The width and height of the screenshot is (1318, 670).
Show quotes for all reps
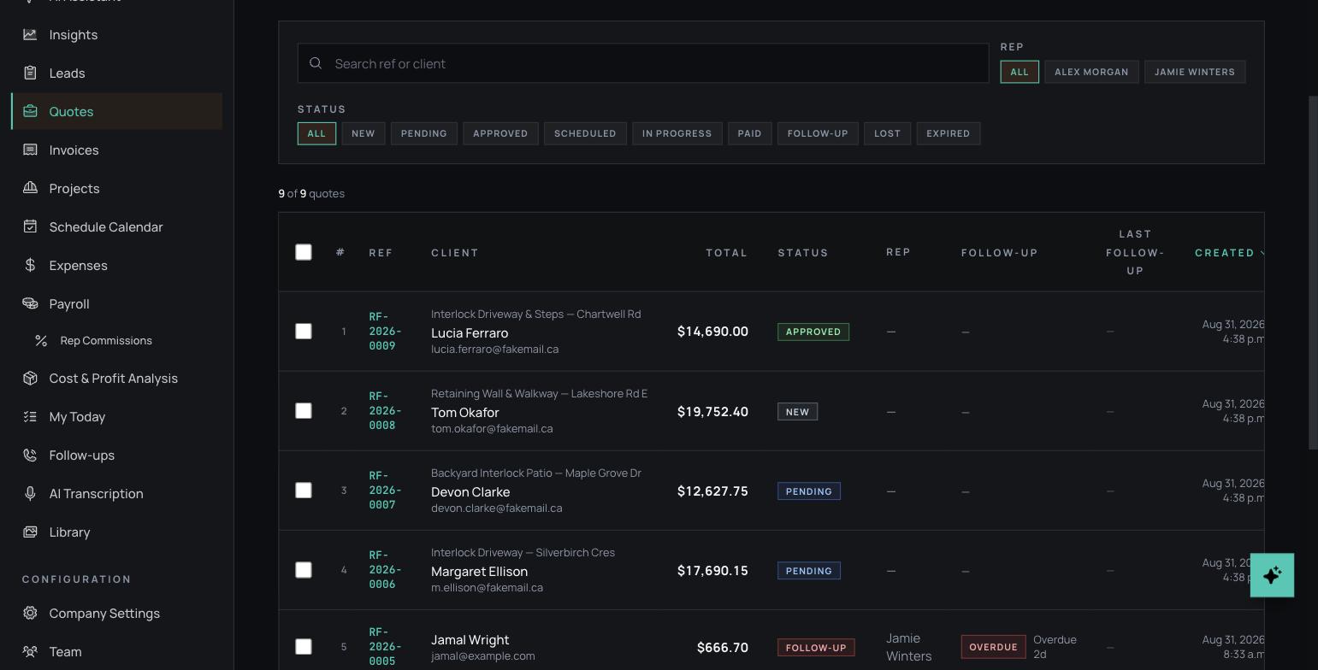click(1020, 72)
